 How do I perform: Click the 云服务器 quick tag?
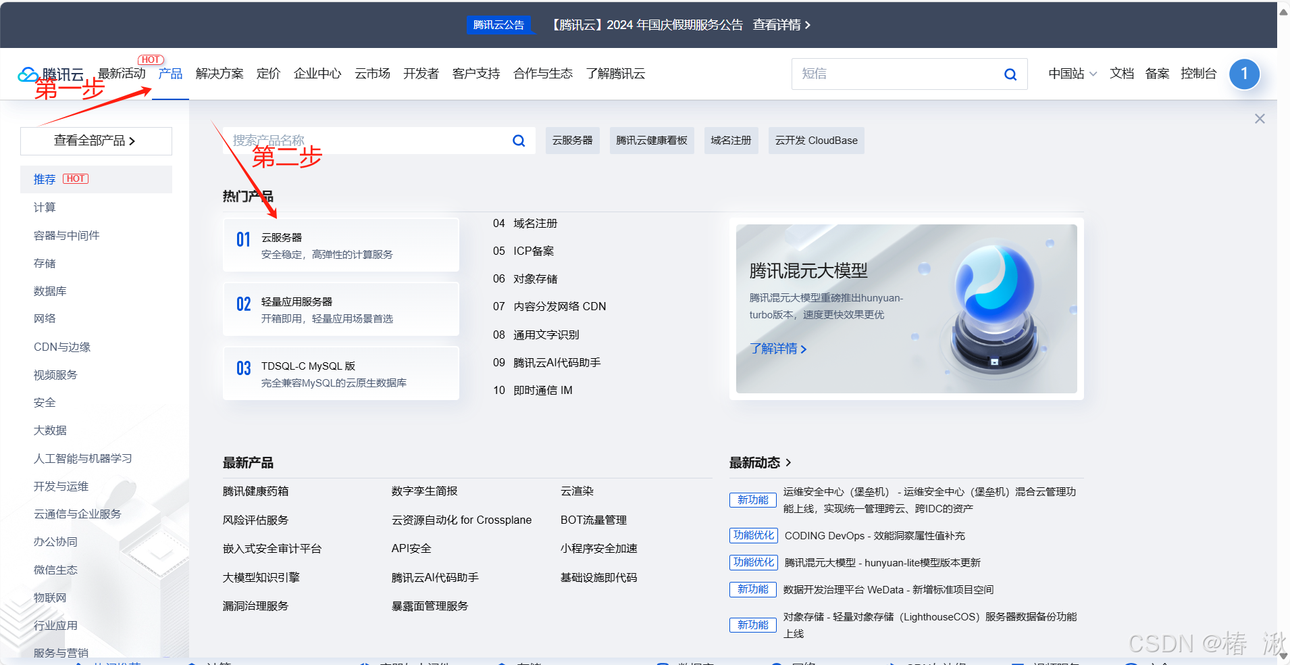coord(572,141)
